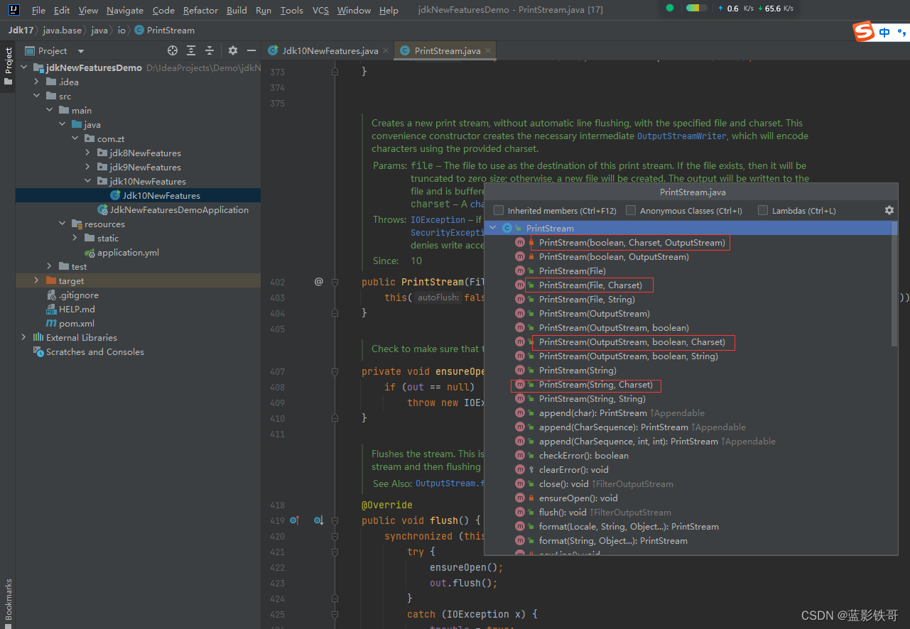
Task: Select PrintStream(String, Charset) constructor
Action: (x=595, y=384)
